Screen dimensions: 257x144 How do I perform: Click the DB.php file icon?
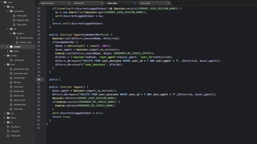point(11,82)
